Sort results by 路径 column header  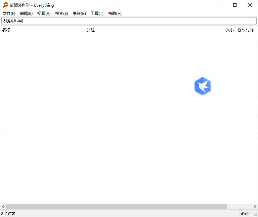click(x=145, y=30)
